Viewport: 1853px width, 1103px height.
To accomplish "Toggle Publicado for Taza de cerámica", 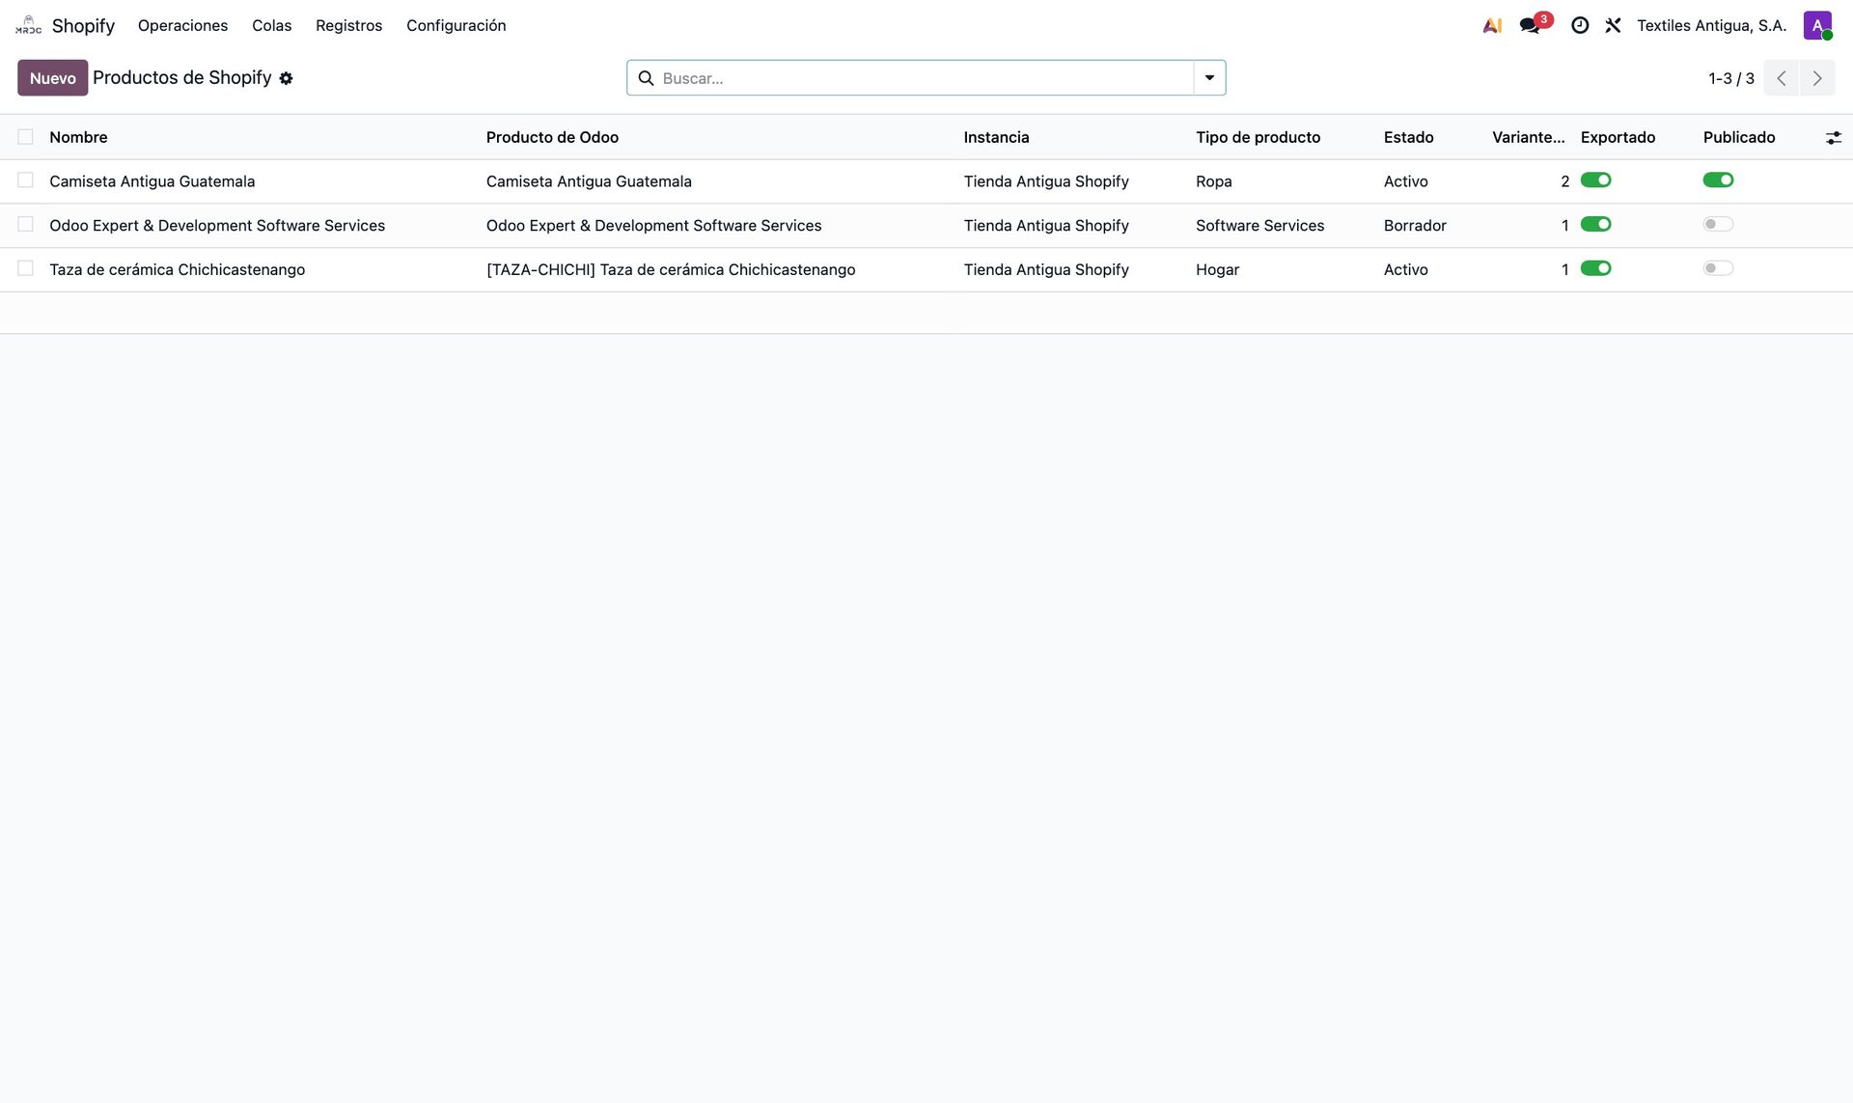I will click(1718, 268).
